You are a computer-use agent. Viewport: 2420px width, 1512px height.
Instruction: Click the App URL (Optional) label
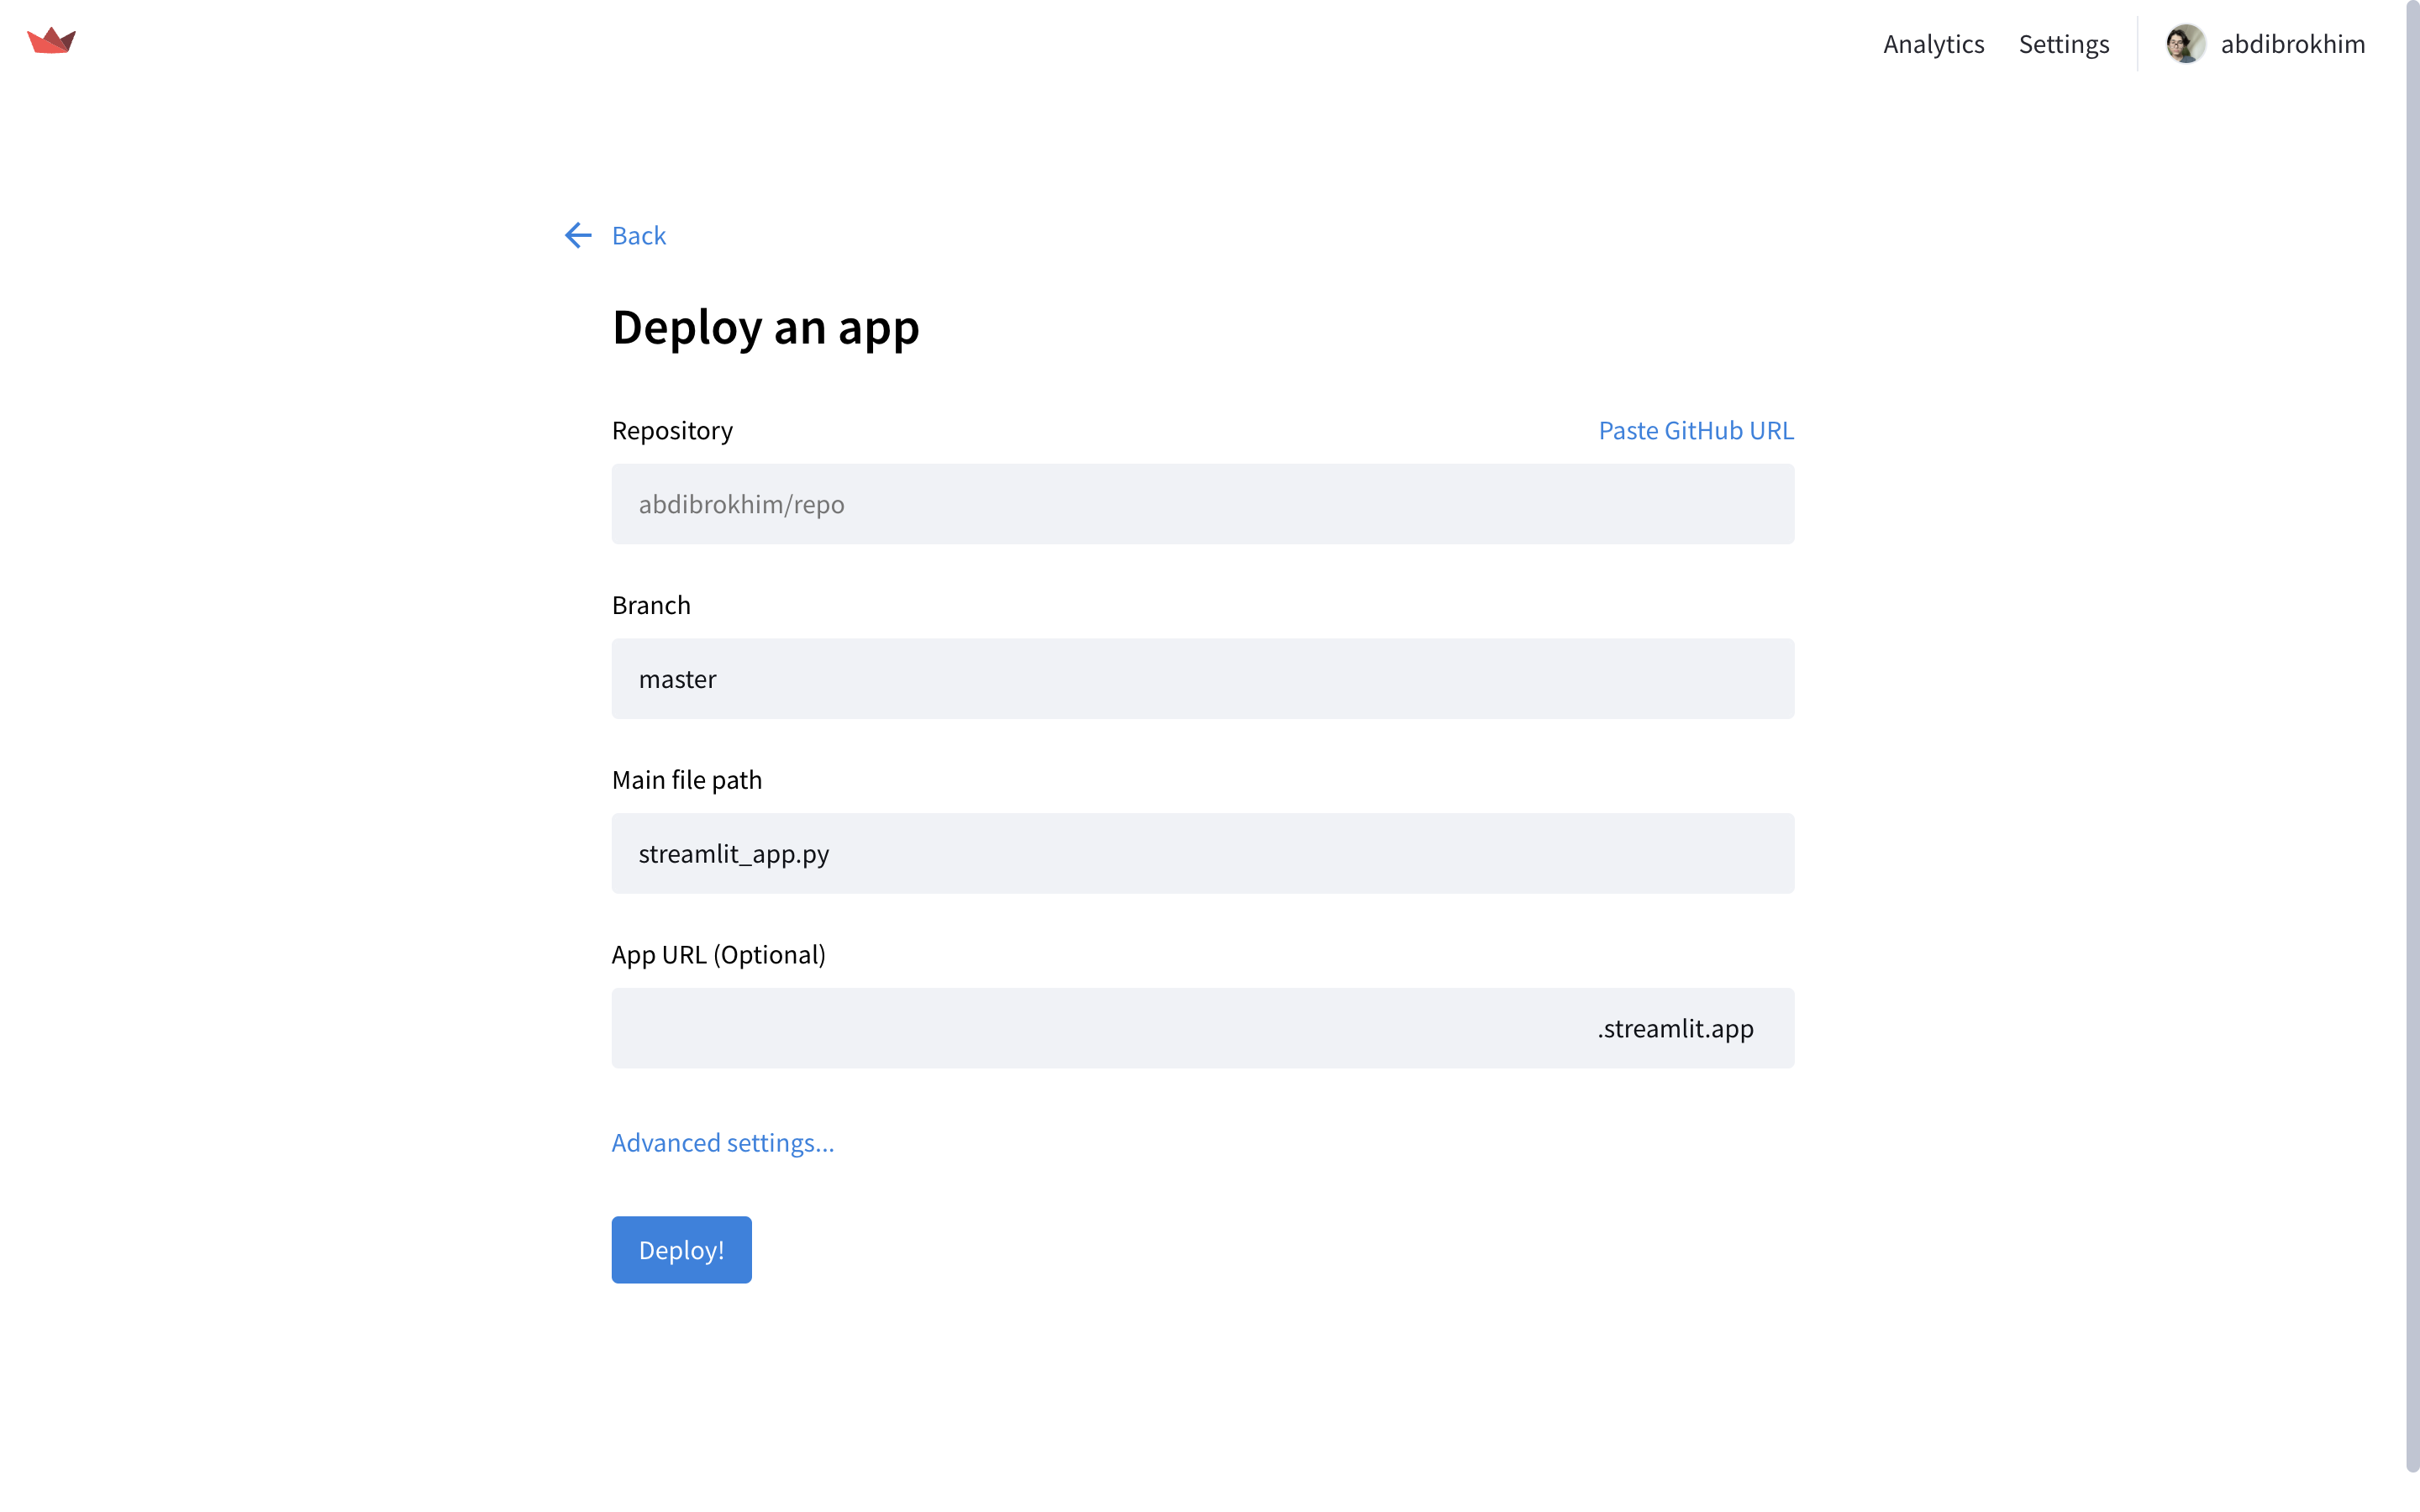tap(718, 954)
